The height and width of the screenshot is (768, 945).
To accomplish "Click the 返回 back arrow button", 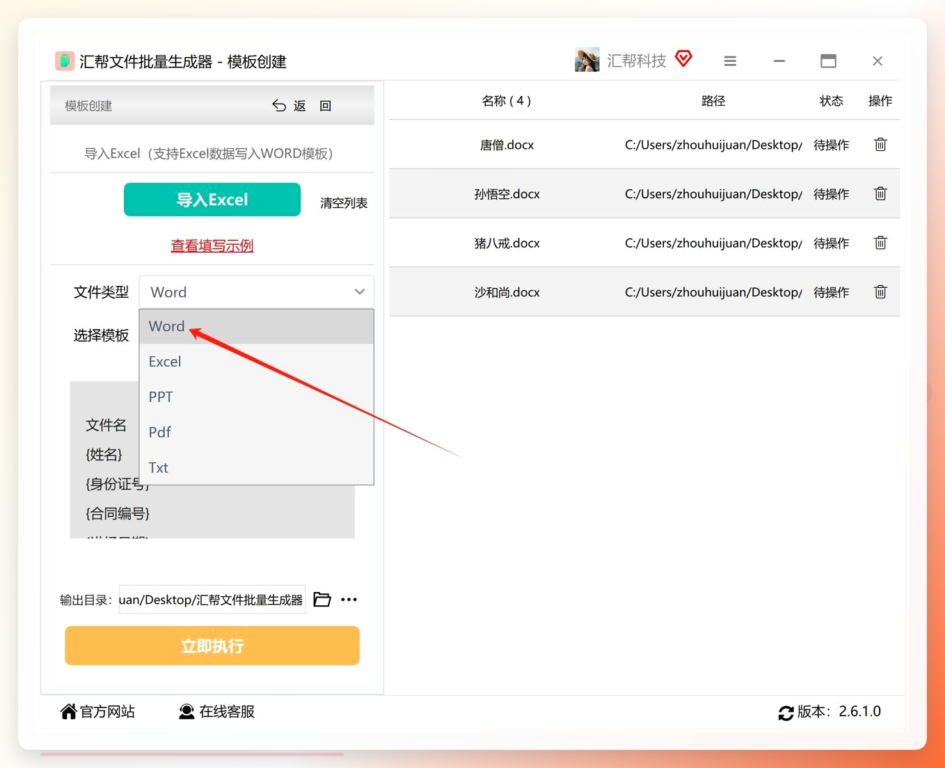I will pos(301,106).
